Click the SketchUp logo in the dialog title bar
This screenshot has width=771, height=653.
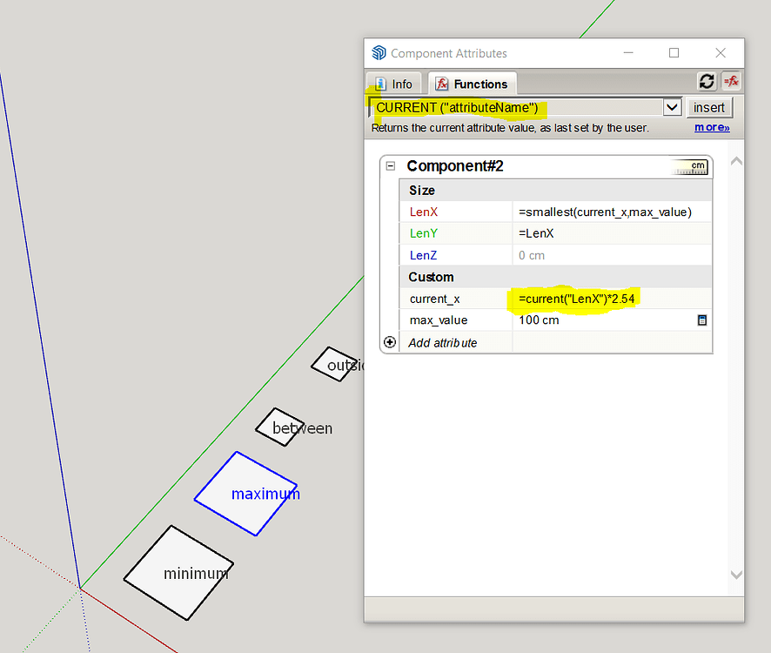pos(378,52)
